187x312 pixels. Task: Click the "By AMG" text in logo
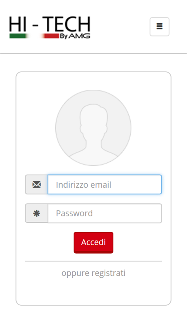tap(75, 36)
